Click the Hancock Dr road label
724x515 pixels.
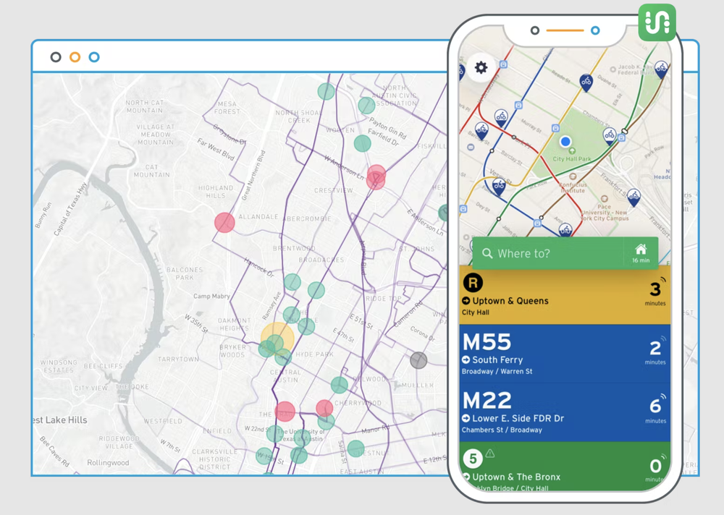tap(259, 268)
